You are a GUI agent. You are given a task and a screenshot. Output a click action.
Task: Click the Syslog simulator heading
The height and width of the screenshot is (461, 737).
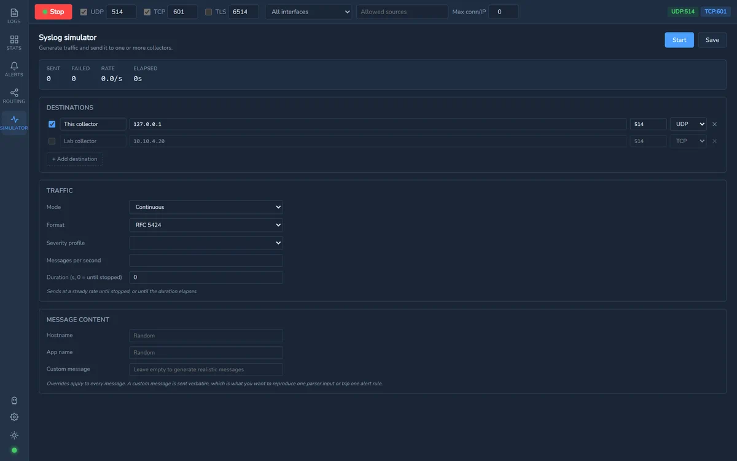tap(68, 37)
